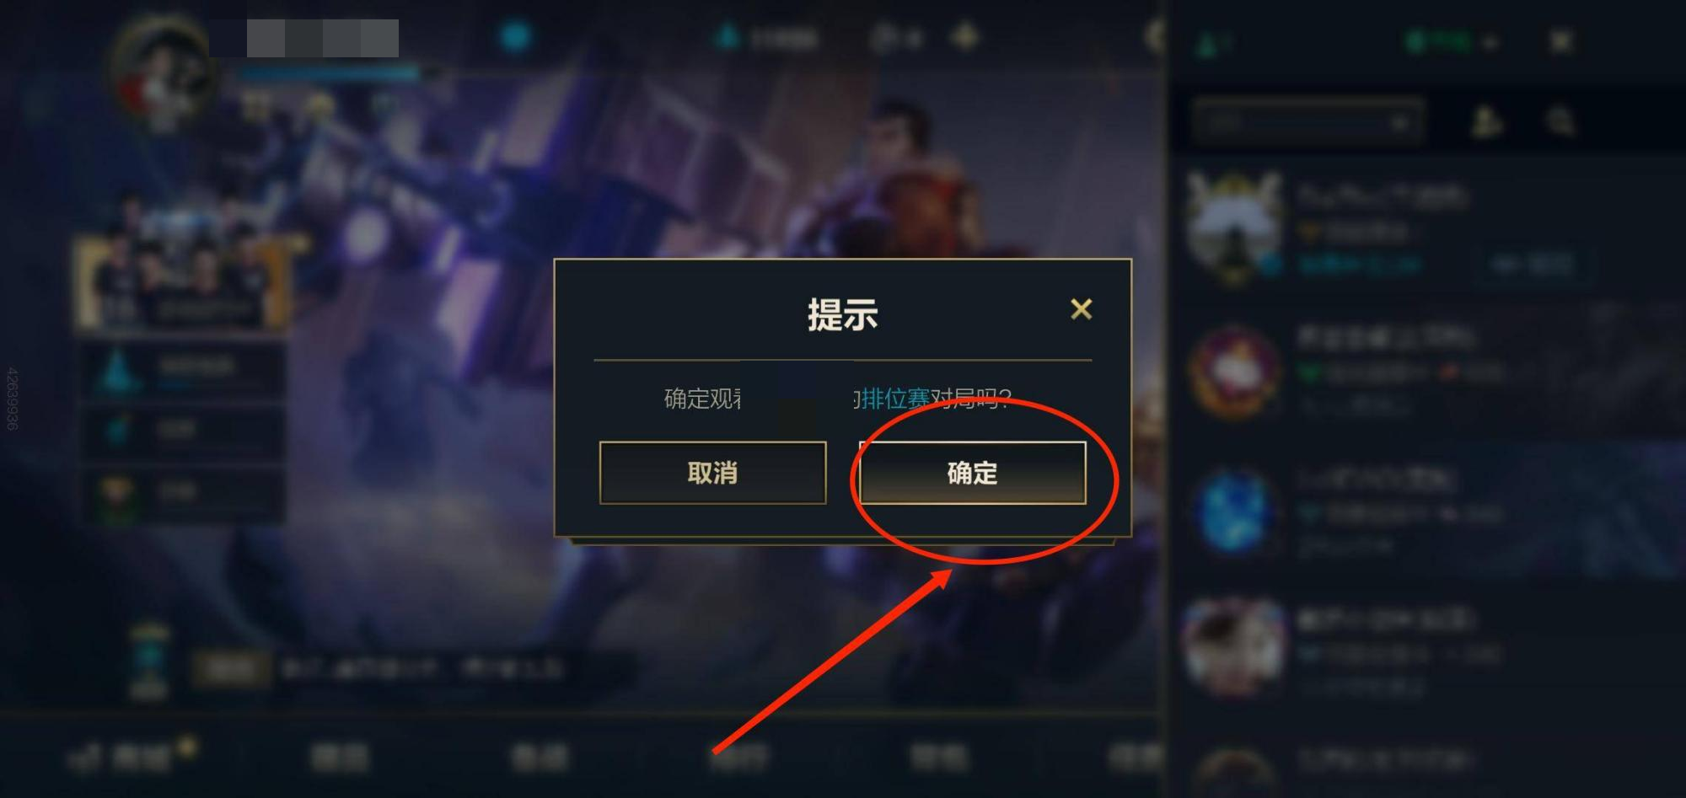This screenshot has width=1686, height=798.
Task: Click the gold diamond icon in top bar
Action: [x=965, y=37]
